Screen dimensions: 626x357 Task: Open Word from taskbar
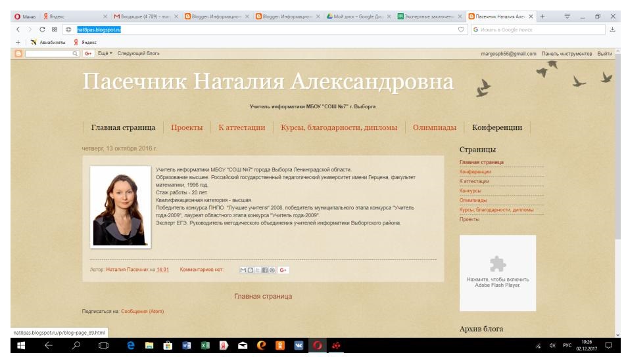[187, 345]
